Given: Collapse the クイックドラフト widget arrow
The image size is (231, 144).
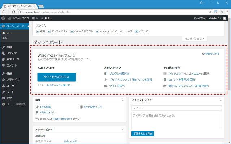Looking at the screenshot, I should 221,100.
